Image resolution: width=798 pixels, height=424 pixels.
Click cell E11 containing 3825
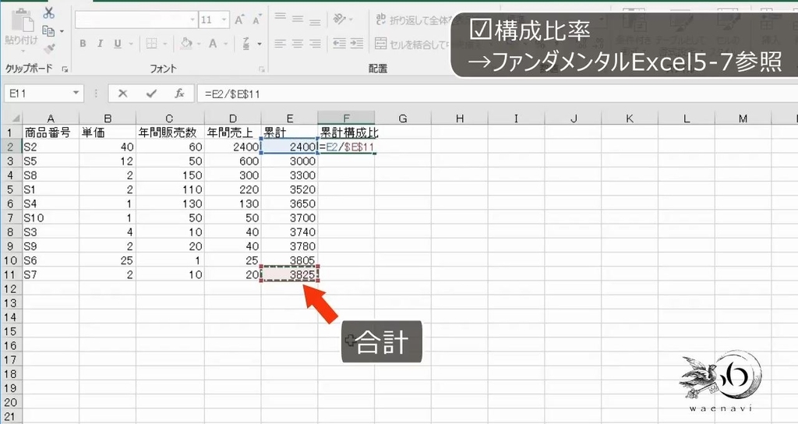(x=290, y=275)
